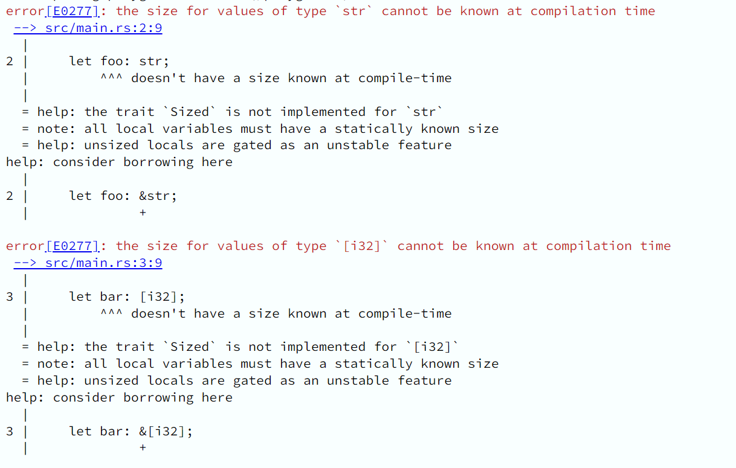Click the code line 'let bar: [i32];'
The width and height of the screenshot is (736, 468).
click(127, 297)
